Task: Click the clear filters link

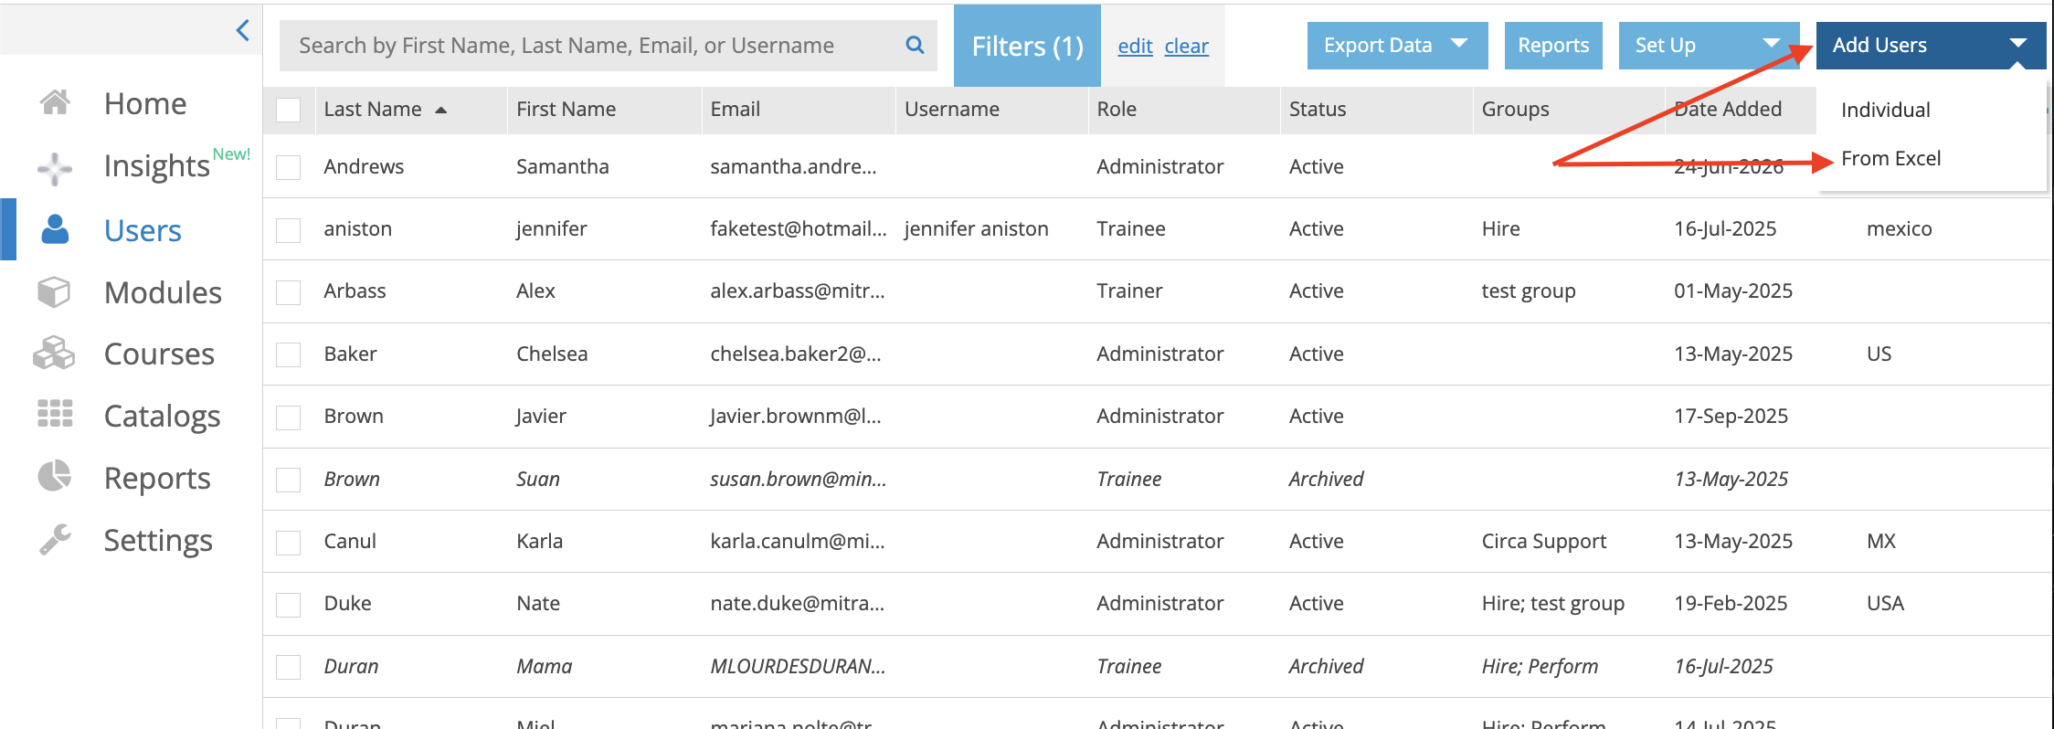Action: [1186, 46]
